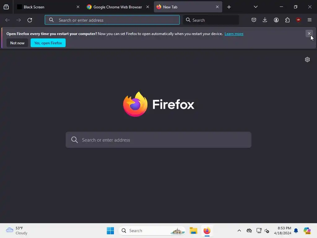Select the New Tab tab
The height and width of the screenshot is (238, 317).
pyautogui.click(x=188, y=7)
